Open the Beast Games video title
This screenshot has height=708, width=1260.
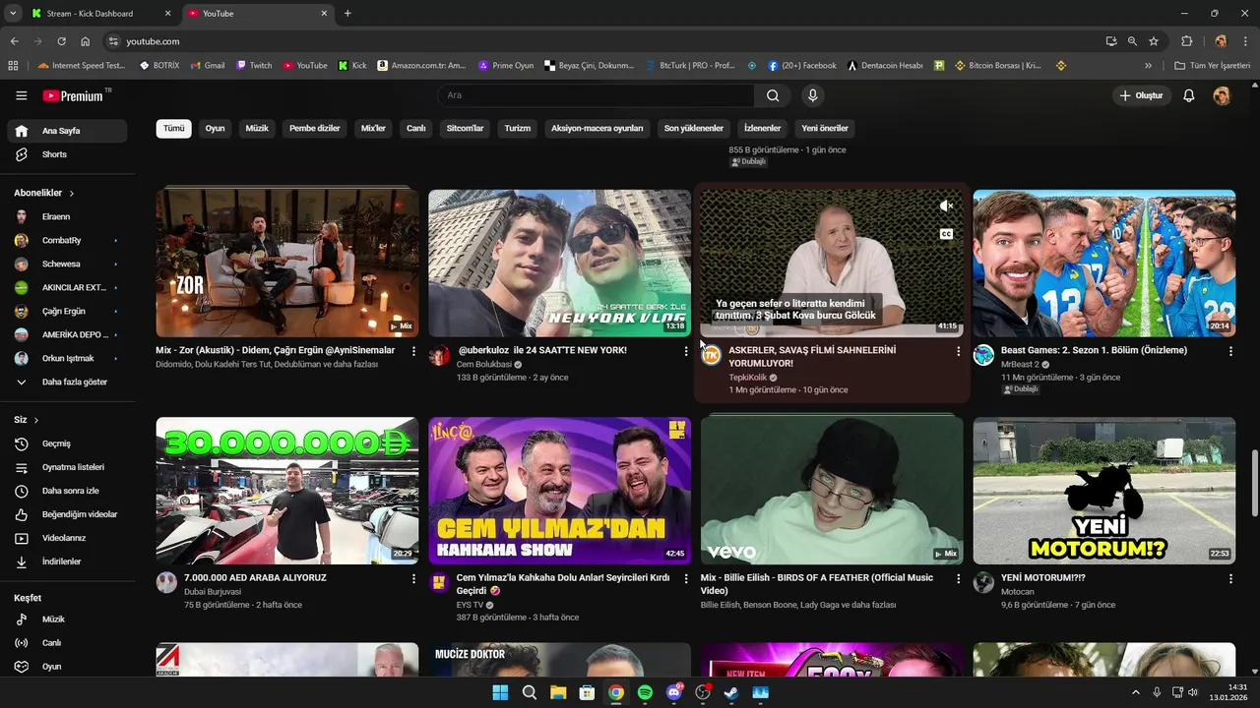click(x=1094, y=350)
